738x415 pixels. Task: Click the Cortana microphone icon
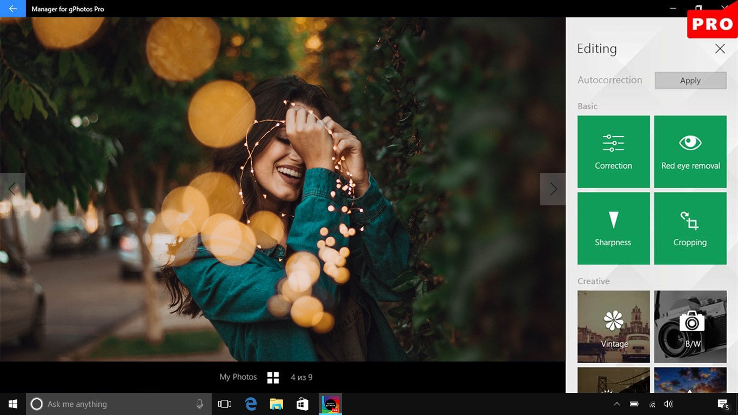coord(199,404)
